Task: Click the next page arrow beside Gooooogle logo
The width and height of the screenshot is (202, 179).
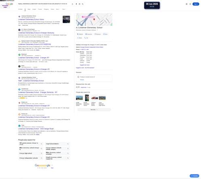Action: [x=52, y=165]
